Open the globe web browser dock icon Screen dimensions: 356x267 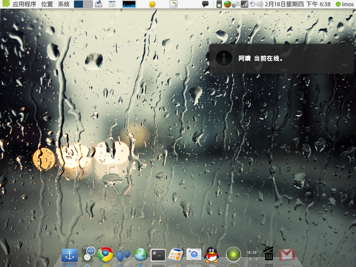[141, 254]
